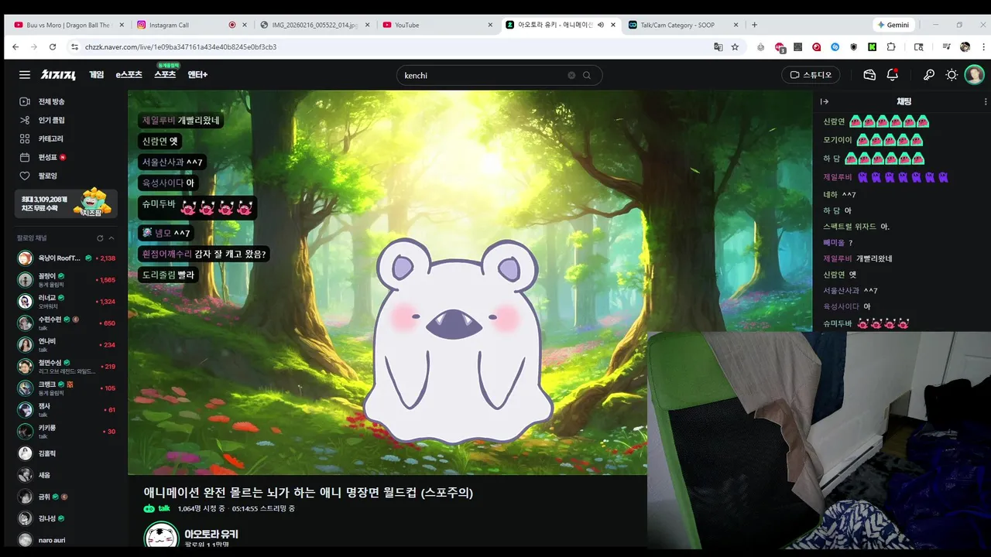The height and width of the screenshot is (557, 991).
Task: Open 아오토라 유키 channel name
Action: (211, 534)
